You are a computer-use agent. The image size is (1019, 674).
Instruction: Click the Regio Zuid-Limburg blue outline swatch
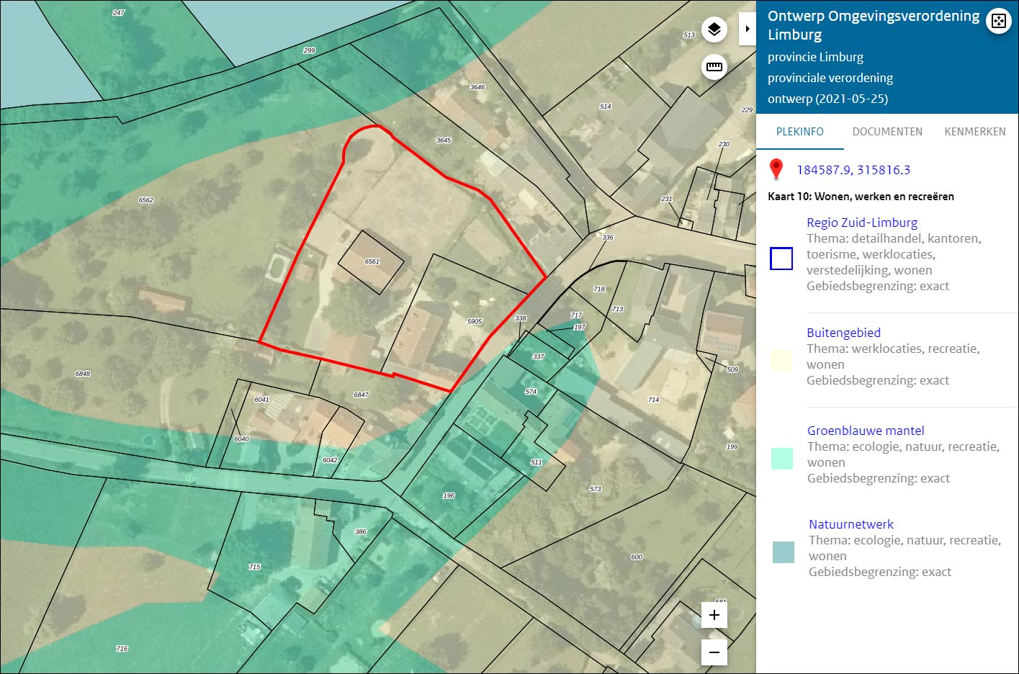781,258
